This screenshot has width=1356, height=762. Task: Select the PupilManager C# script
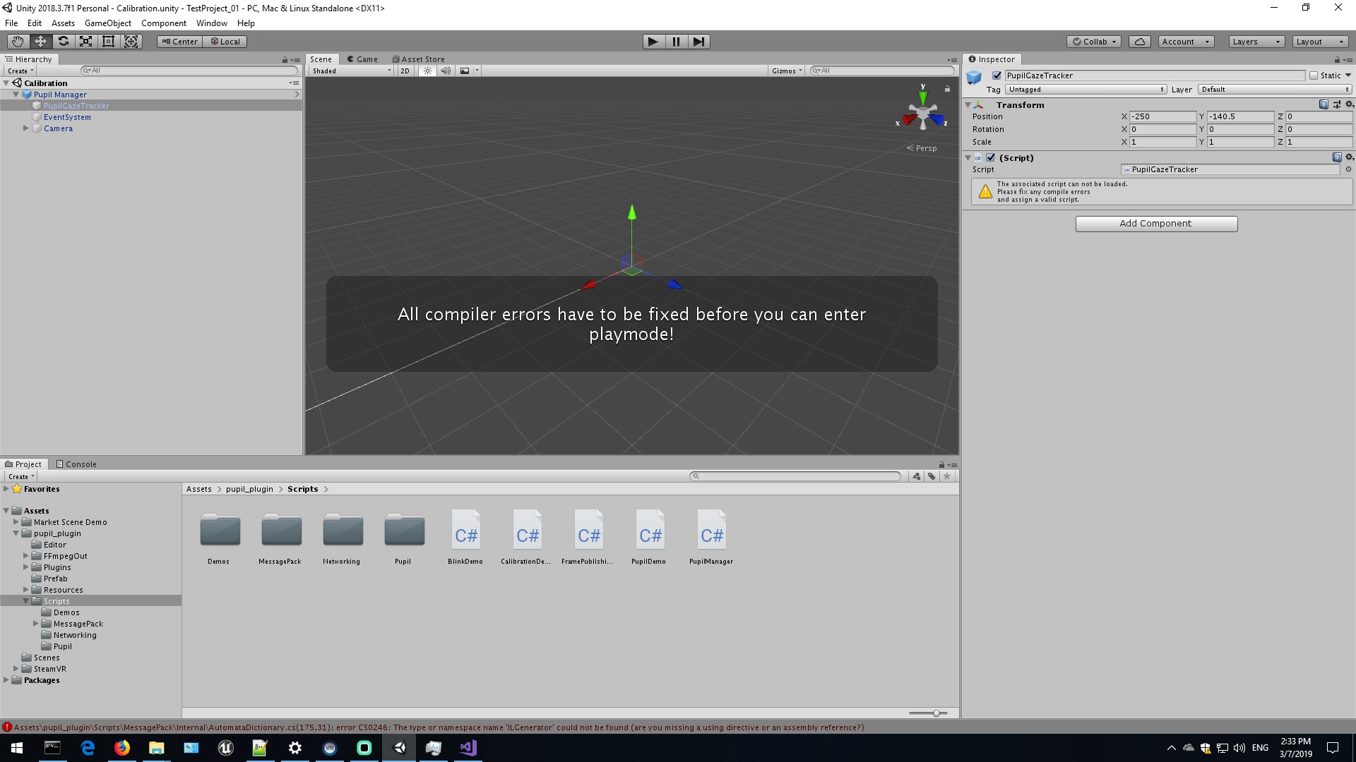(711, 538)
